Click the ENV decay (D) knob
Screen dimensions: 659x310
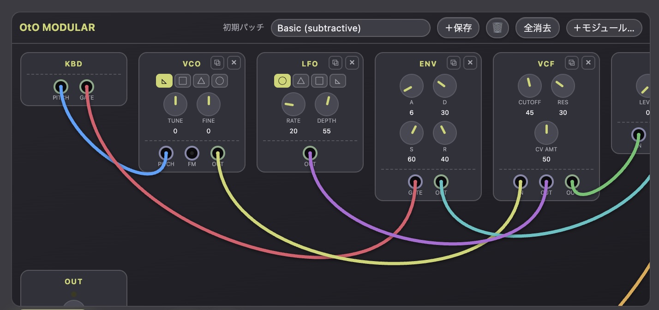click(445, 86)
